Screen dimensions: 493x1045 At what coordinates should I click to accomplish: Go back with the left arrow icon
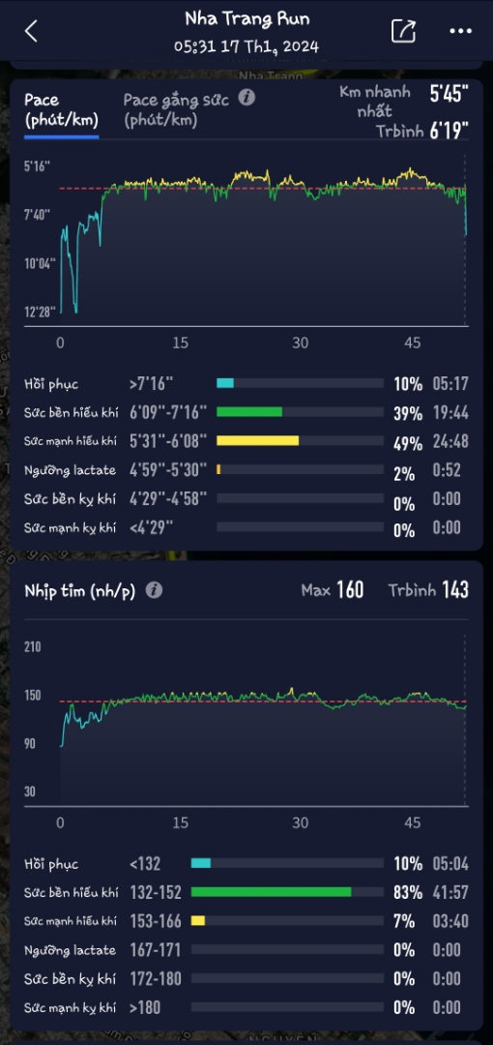[x=31, y=31]
